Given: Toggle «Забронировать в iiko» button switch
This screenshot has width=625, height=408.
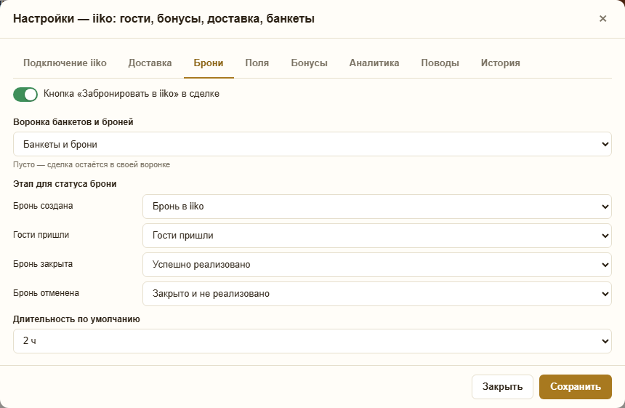Looking at the screenshot, I should pyautogui.click(x=25, y=95).
